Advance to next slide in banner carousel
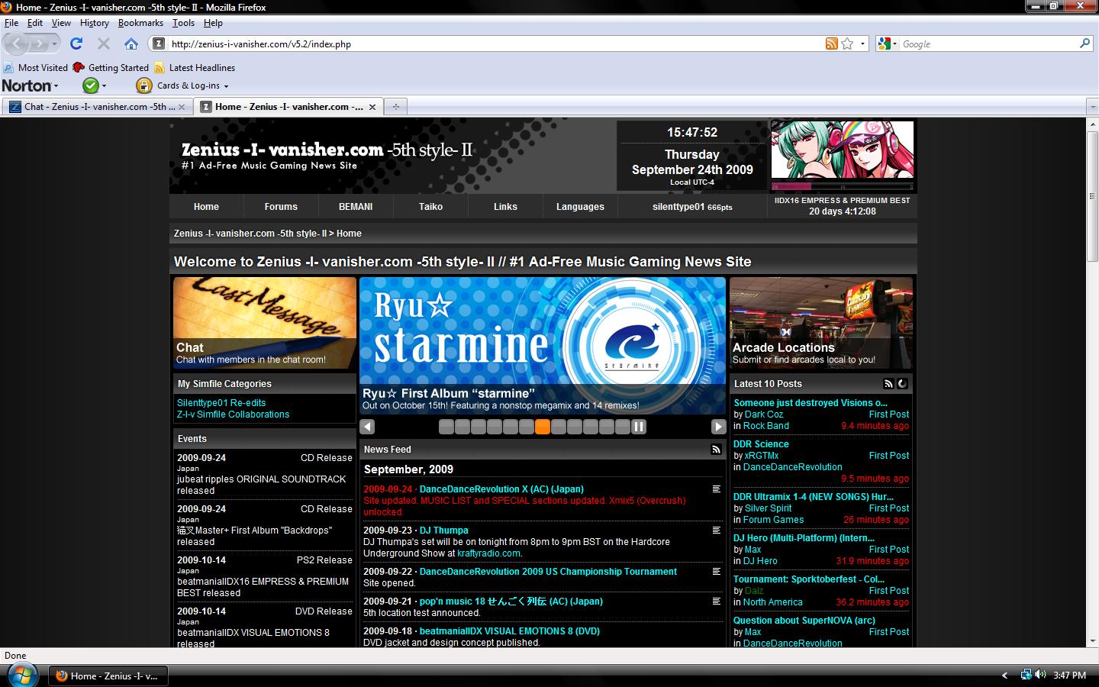This screenshot has width=1099, height=687. coord(718,427)
